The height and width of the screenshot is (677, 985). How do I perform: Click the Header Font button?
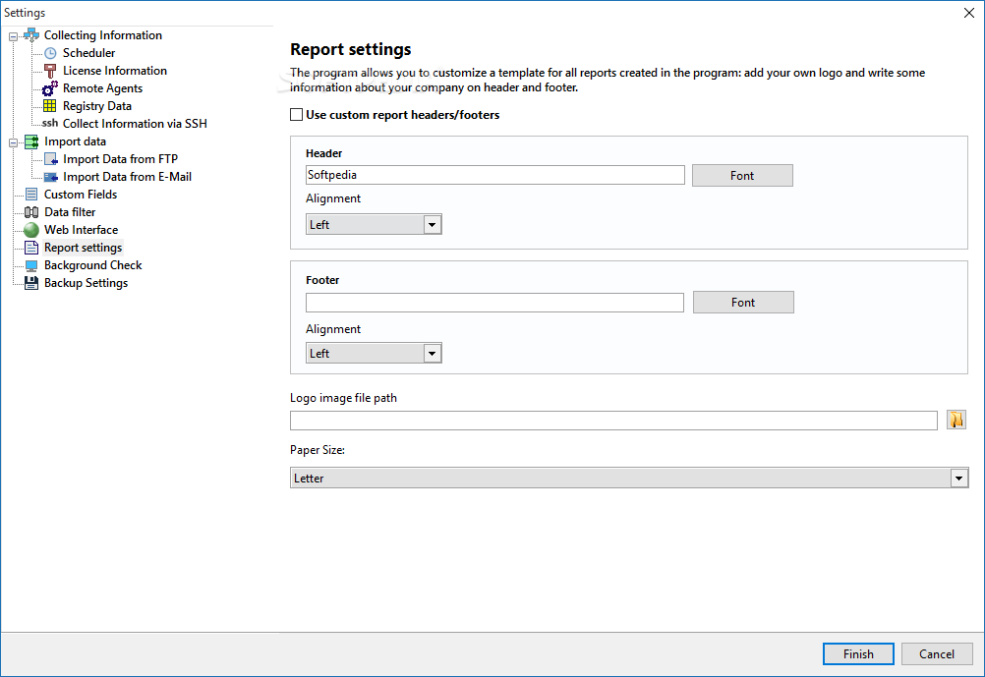[742, 176]
